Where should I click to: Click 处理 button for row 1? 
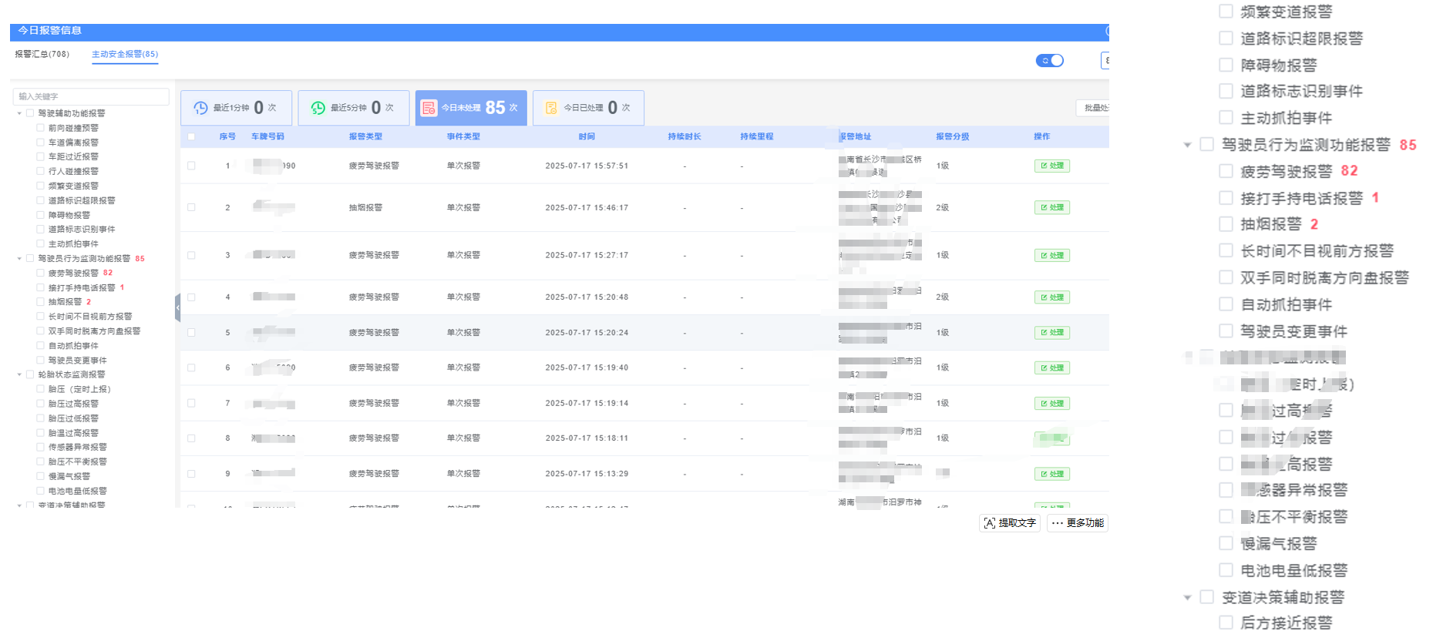(1051, 166)
